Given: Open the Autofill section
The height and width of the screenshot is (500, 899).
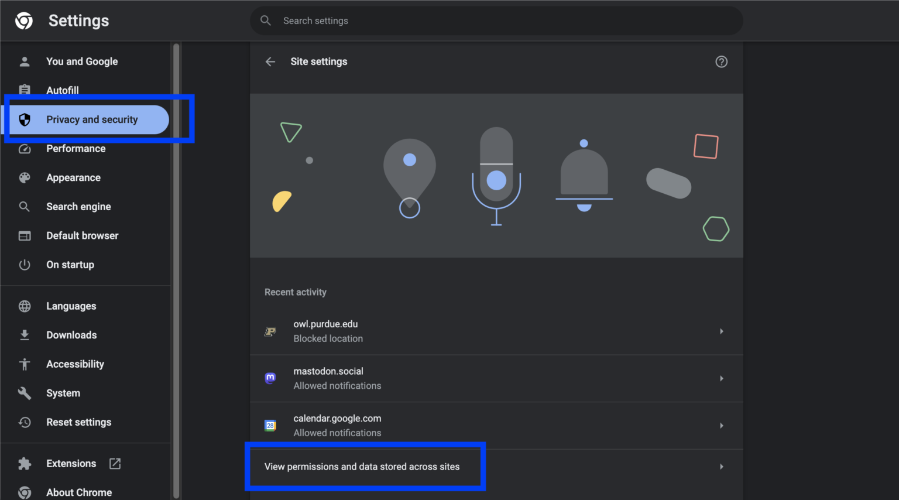Looking at the screenshot, I should pos(85,90).
